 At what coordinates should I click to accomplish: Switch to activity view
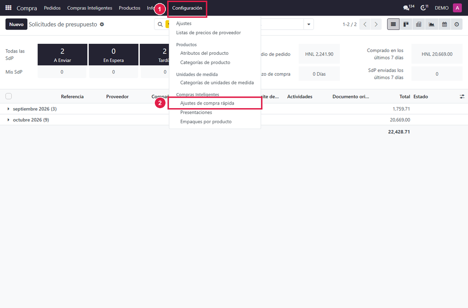457,25
